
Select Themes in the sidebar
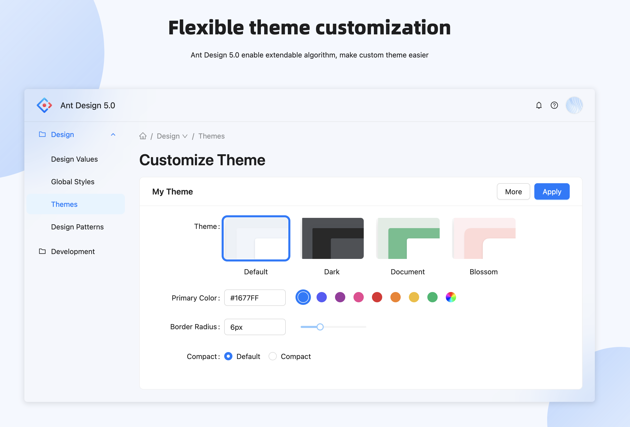pyautogui.click(x=76, y=204)
